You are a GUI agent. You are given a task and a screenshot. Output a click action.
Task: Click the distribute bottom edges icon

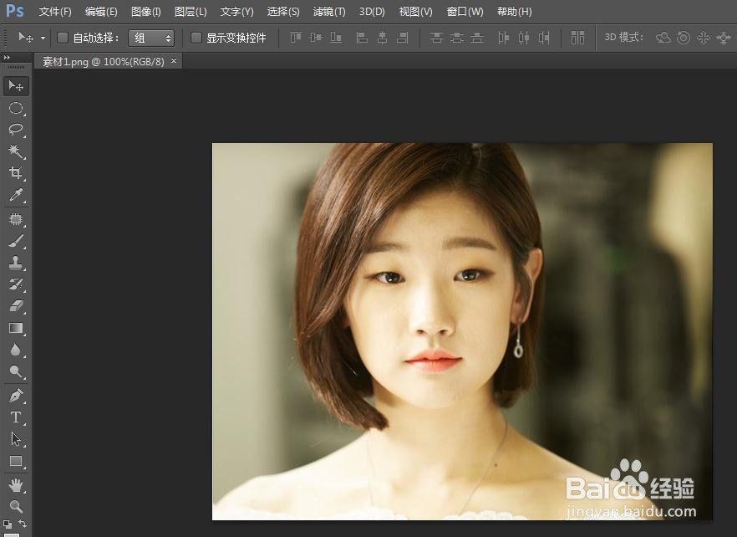click(477, 37)
